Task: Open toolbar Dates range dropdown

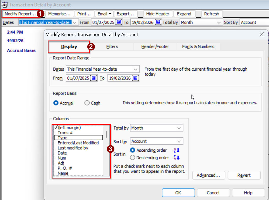Action: point(75,23)
